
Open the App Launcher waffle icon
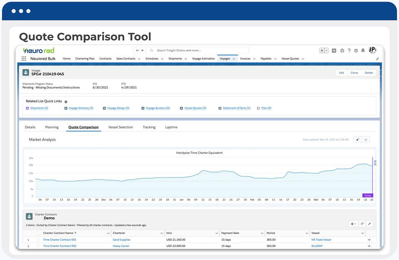click(x=24, y=59)
